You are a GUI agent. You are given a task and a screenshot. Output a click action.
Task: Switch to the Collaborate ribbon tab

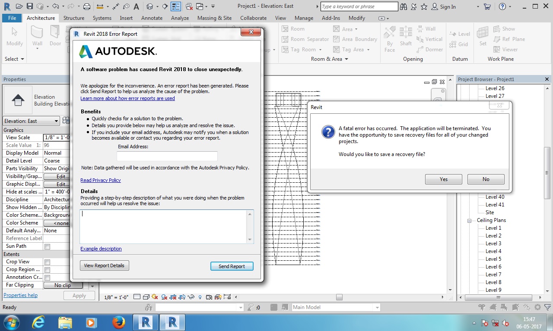253,18
